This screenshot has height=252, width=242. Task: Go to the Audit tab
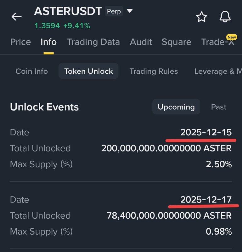[141, 42]
